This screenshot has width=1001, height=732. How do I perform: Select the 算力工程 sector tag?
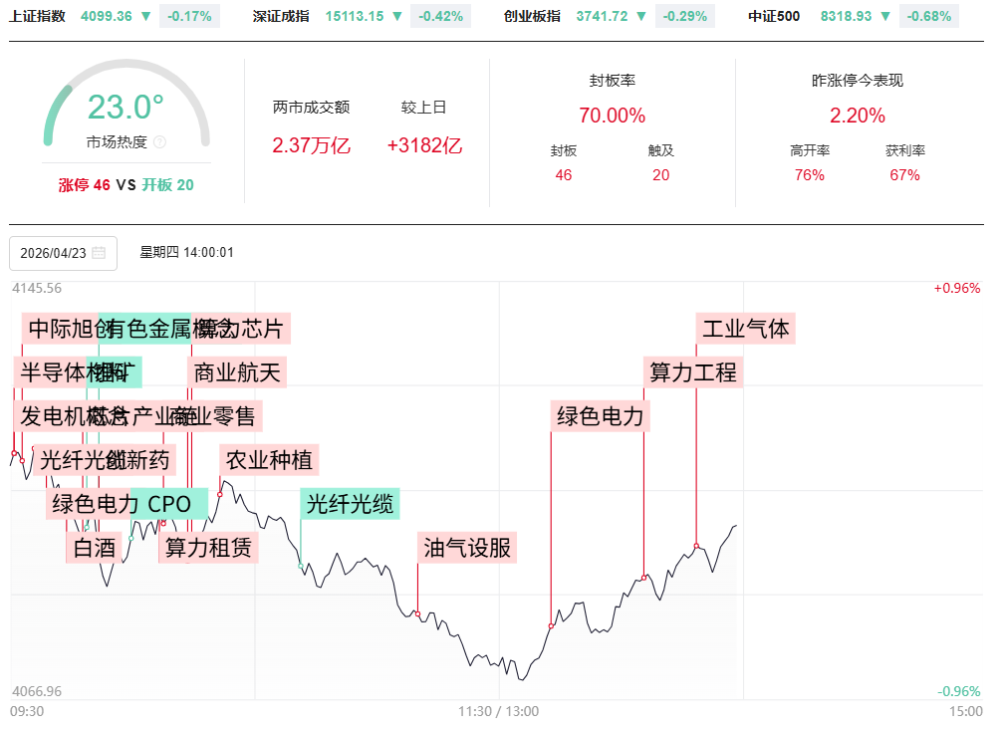[x=693, y=372]
